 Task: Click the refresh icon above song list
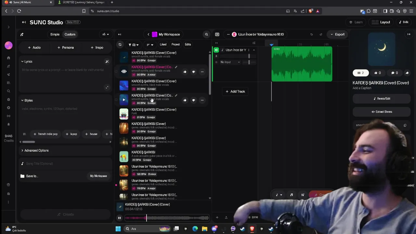120,45
